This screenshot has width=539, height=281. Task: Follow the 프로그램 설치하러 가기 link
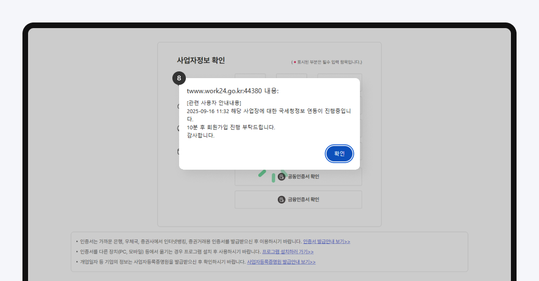287,252
